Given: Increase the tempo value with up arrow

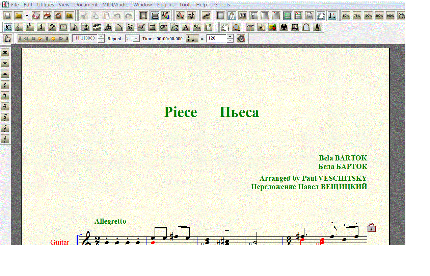Looking at the screenshot, I should pyautogui.click(x=230, y=36).
